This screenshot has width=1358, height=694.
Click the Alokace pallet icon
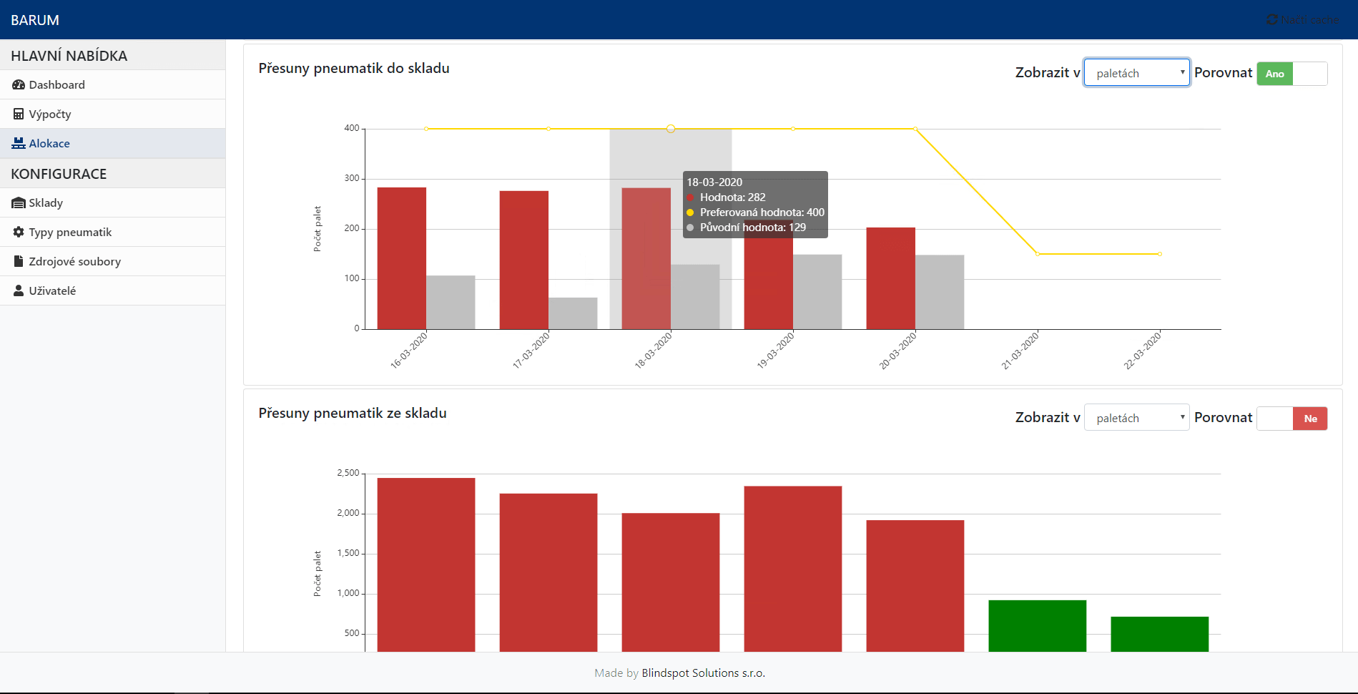(x=19, y=144)
